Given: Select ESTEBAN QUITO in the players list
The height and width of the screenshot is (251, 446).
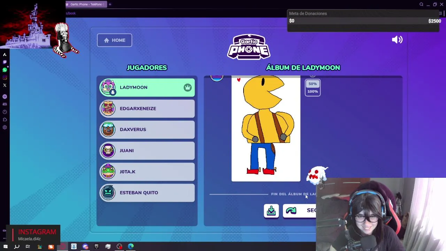Looking at the screenshot, I should pos(147,192).
